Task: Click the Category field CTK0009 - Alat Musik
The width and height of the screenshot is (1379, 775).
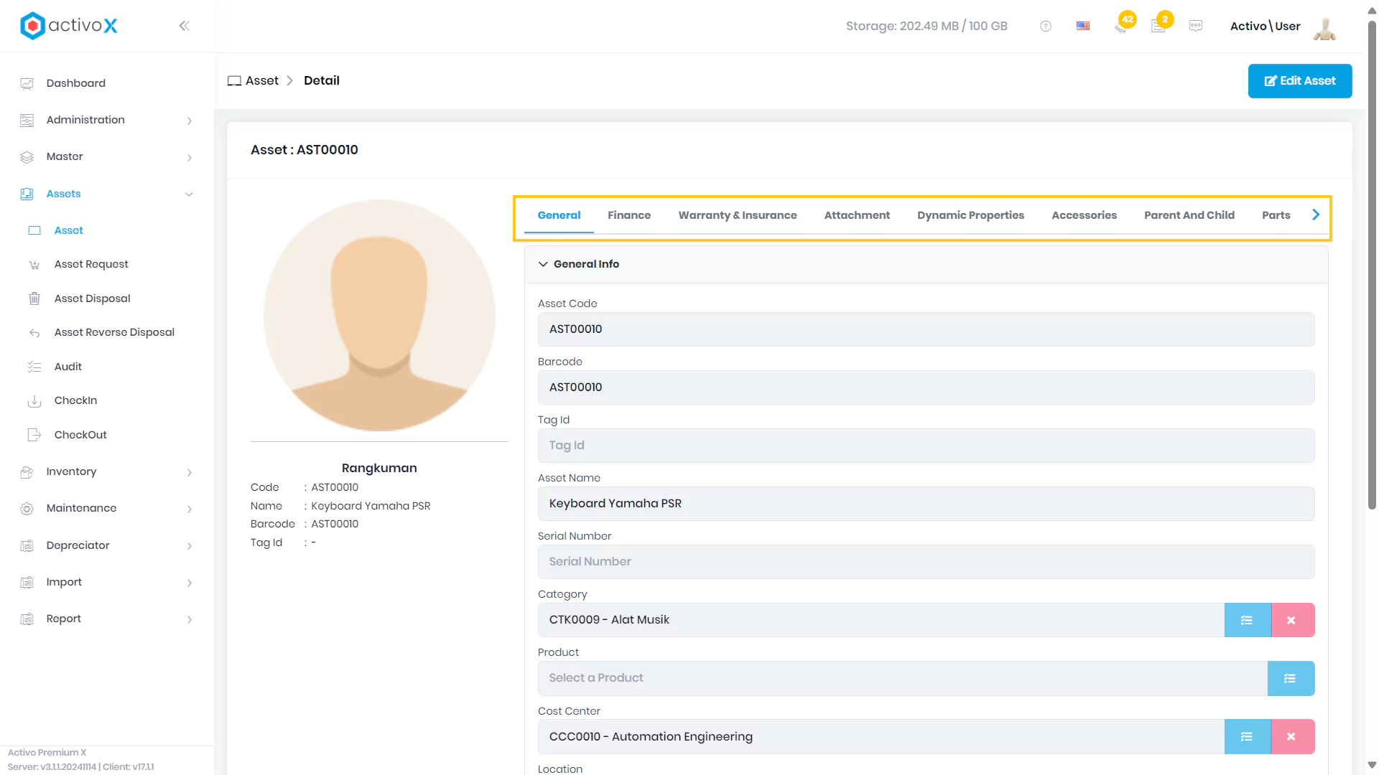Action: tap(881, 620)
